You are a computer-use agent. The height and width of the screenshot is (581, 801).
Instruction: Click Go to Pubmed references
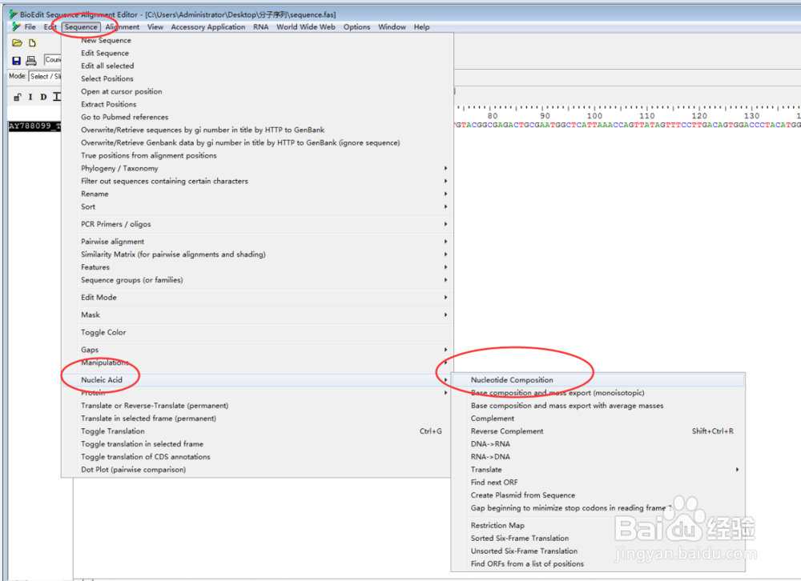coord(257,117)
